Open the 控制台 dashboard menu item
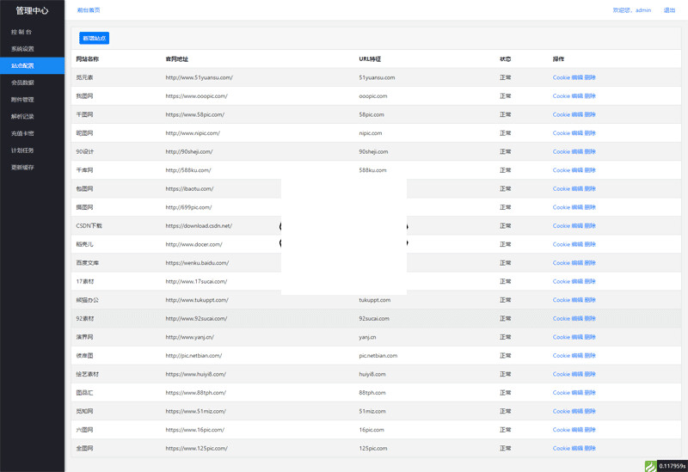The width and height of the screenshot is (688, 472). click(x=21, y=32)
